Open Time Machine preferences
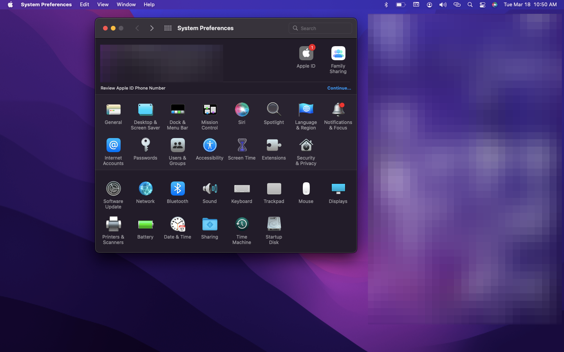Image resolution: width=564 pixels, height=352 pixels. [x=242, y=231]
